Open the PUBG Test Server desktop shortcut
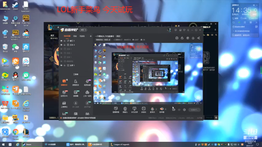Image resolution: width=262 pixels, height=147 pixels. pos(26,20)
